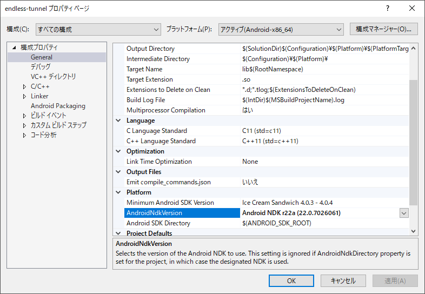Click the キャンセル button
The image size is (425, 294).
tap(343, 280)
